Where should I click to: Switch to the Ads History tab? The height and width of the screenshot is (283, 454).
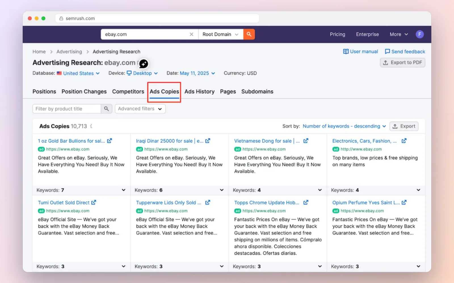coord(199,91)
